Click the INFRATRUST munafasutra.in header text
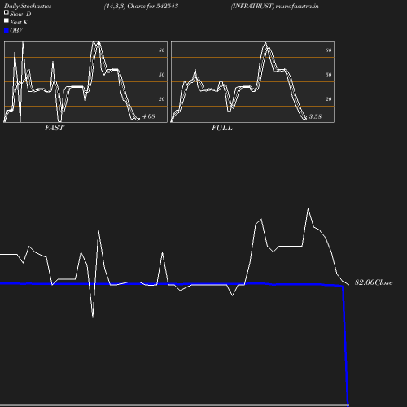Viewport: 407px width, 407px height. (x=274, y=6)
